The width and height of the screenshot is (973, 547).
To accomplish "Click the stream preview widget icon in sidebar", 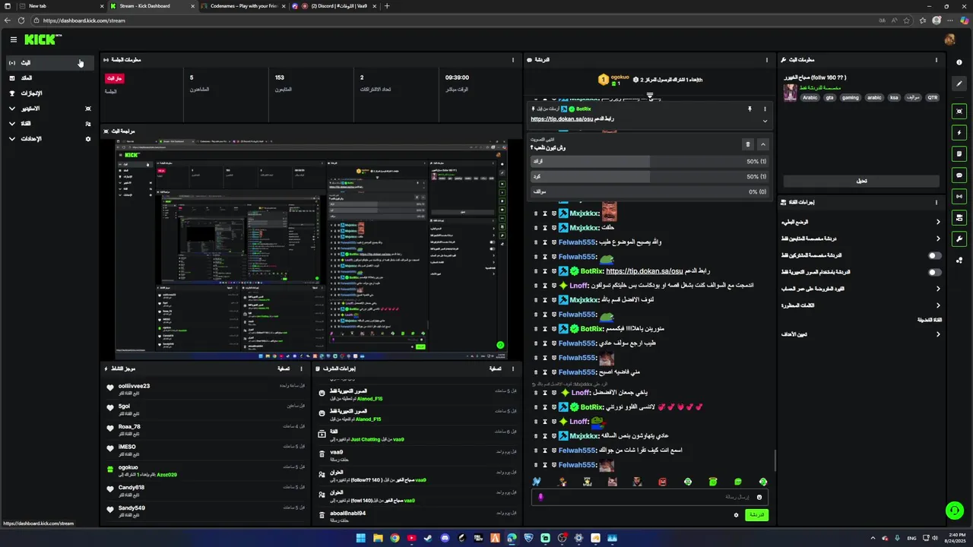I will [x=959, y=111].
